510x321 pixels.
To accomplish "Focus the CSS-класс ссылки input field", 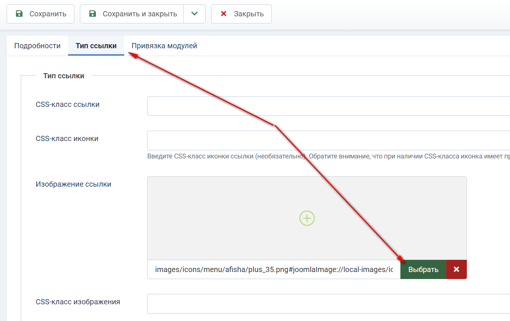I will 327,106.
